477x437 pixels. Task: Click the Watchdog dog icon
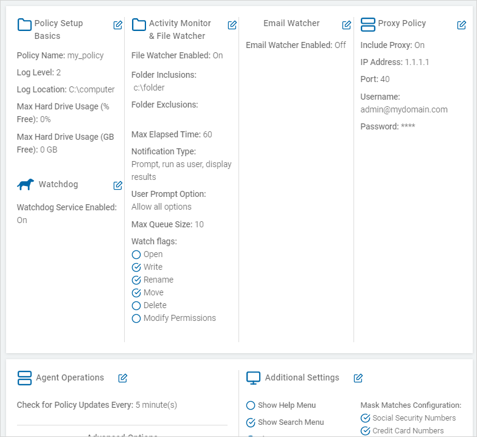coord(26,185)
